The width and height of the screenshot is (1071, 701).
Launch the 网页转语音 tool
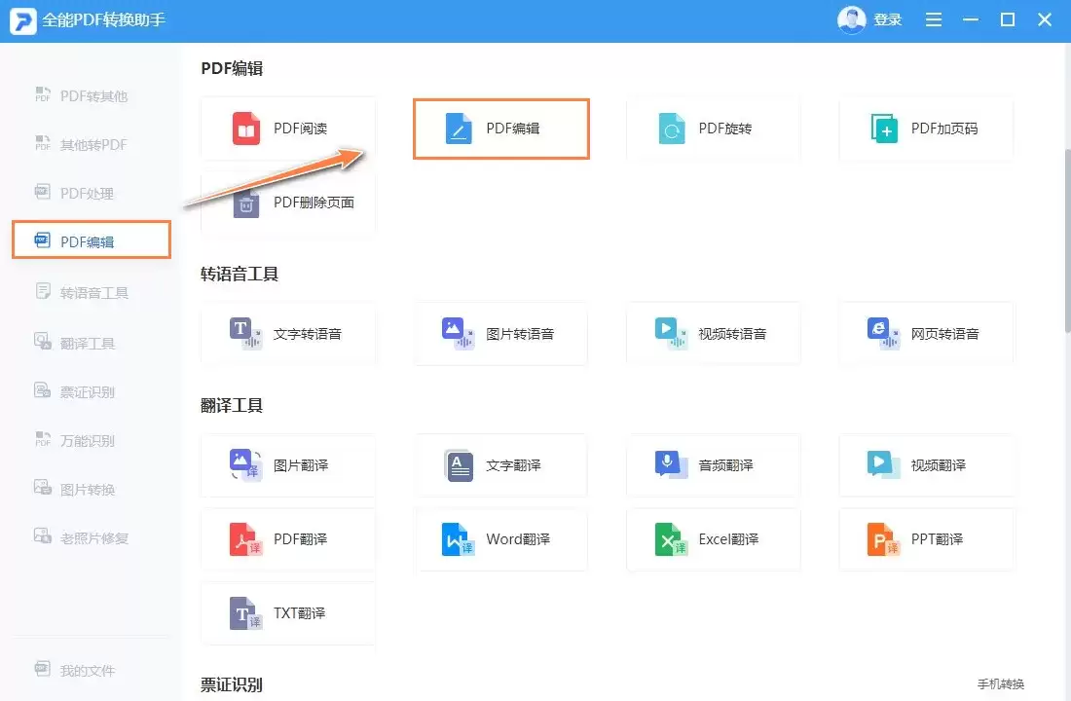(x=926, y=333)
